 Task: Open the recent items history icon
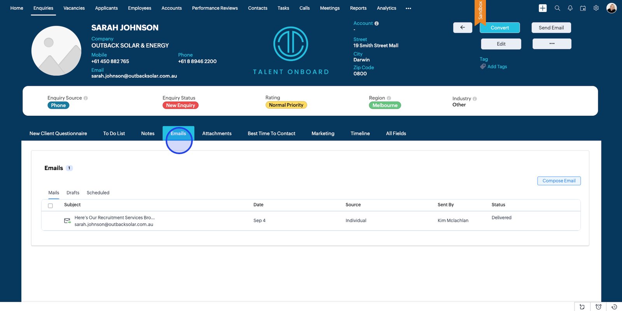pos(614,307)
